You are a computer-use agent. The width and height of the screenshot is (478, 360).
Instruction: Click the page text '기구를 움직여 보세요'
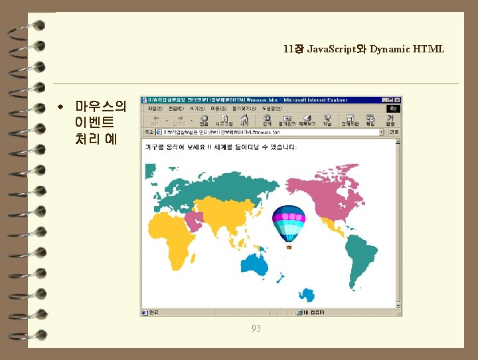175,147
